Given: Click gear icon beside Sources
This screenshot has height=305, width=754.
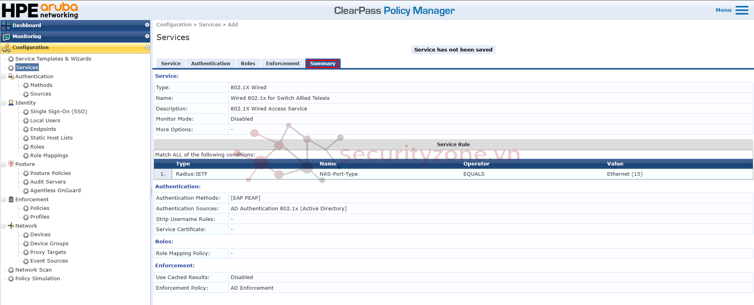Looking at the screenshot, I should coord(26,94).
